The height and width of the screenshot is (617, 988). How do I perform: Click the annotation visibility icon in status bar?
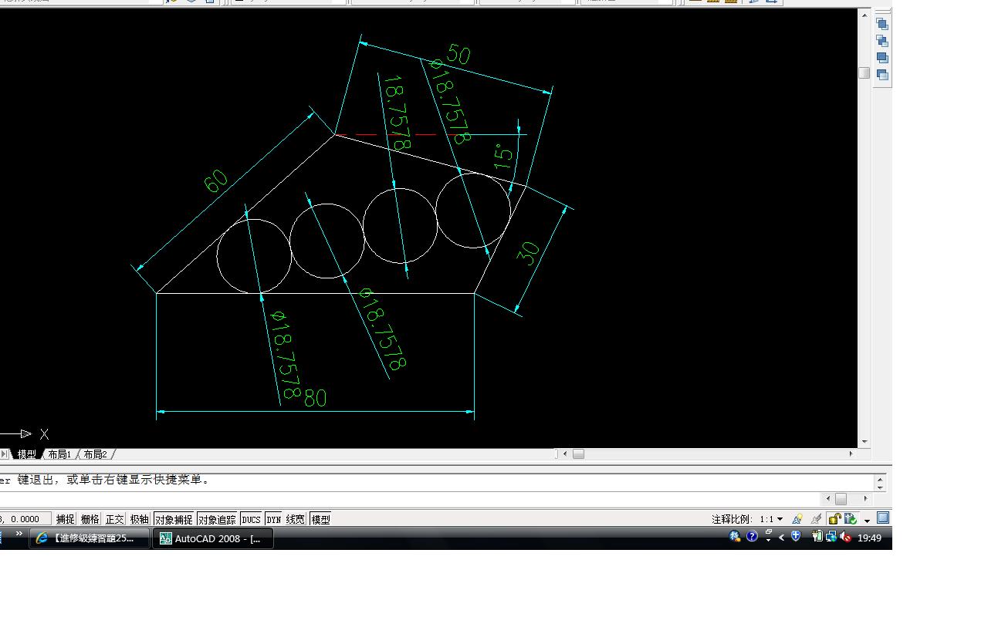tap(797, 519)
